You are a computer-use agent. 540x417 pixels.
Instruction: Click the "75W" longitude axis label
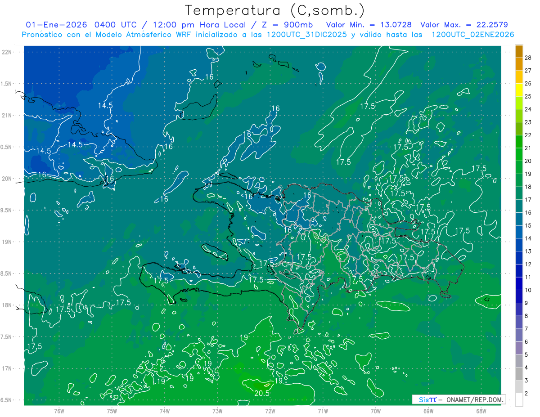tap(112, 411)
